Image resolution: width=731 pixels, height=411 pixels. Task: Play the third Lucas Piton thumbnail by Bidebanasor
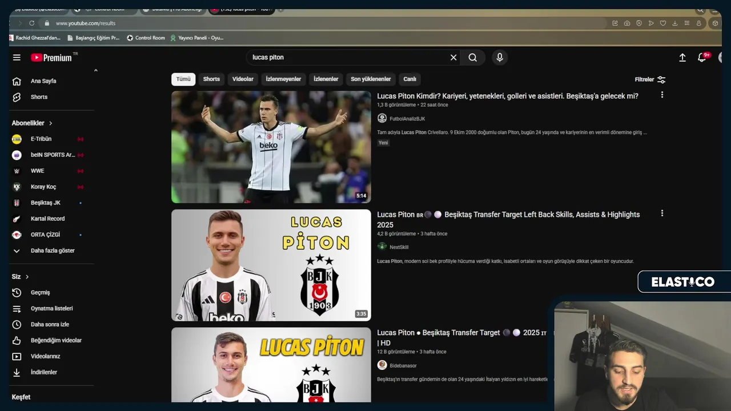[x=271, y=365]
